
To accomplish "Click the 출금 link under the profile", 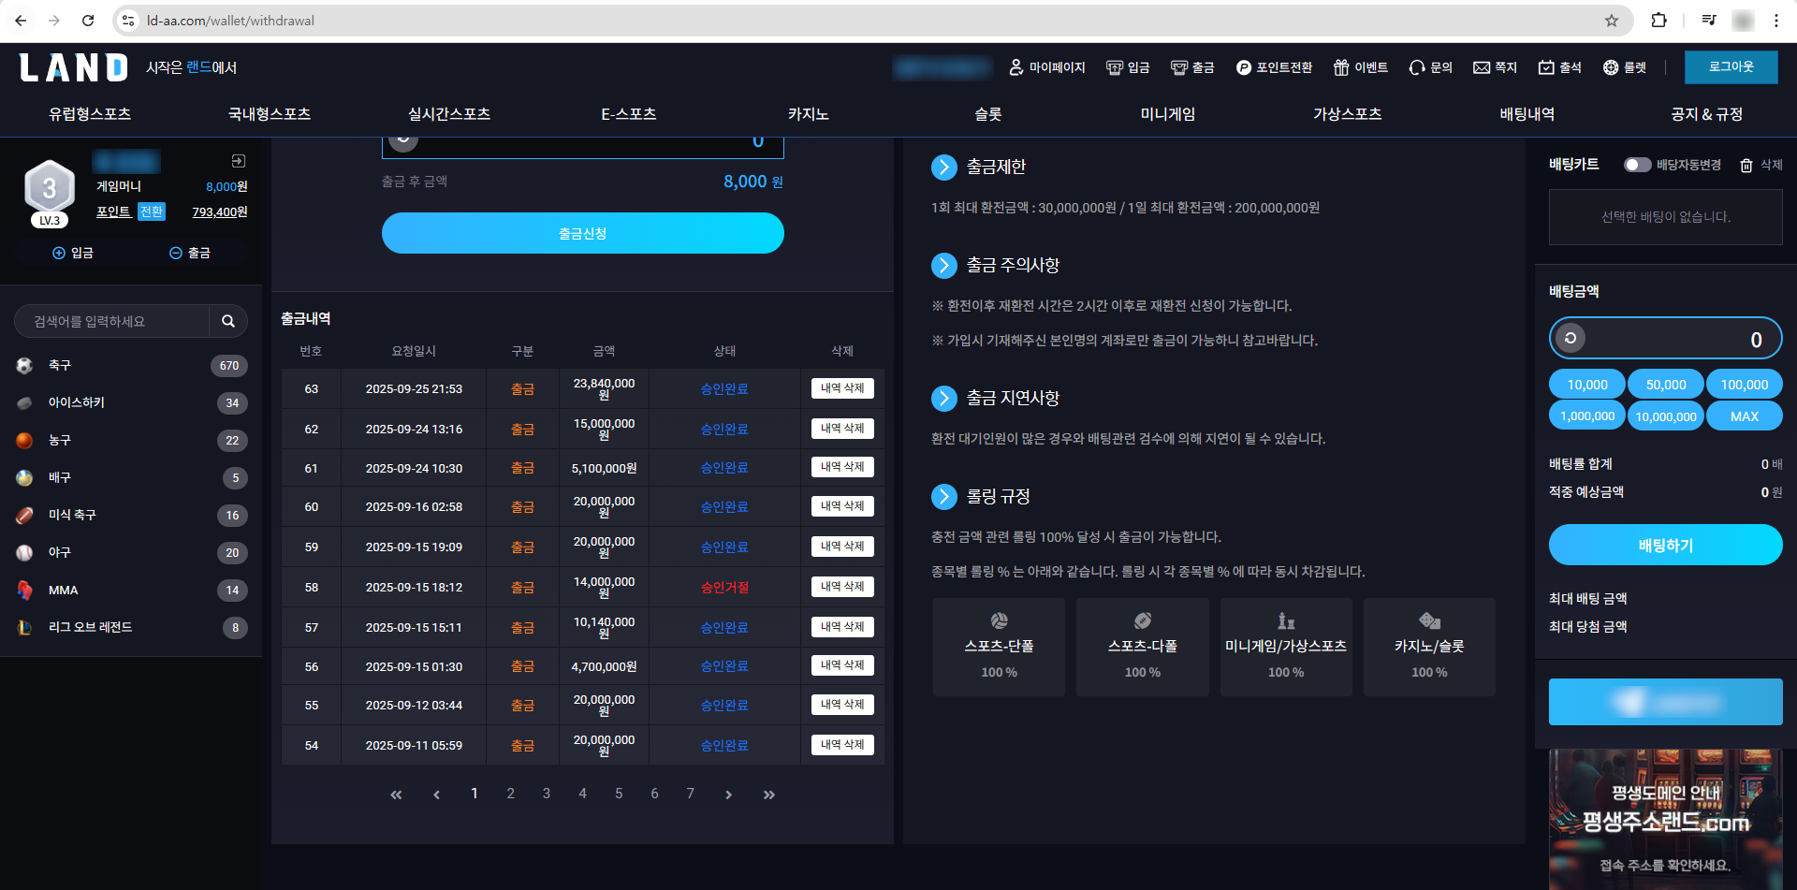I will 190,253.
